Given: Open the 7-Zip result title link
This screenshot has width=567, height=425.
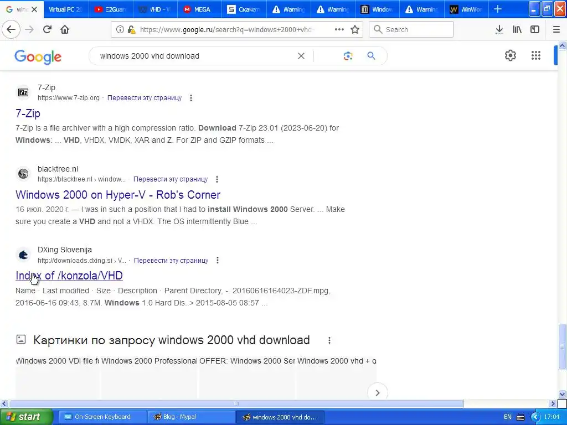Looking at the screenshot, I should tap(28, 113).
